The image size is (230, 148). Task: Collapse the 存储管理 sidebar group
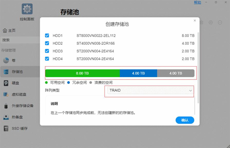pyautogui.click(x=9, y=50)
